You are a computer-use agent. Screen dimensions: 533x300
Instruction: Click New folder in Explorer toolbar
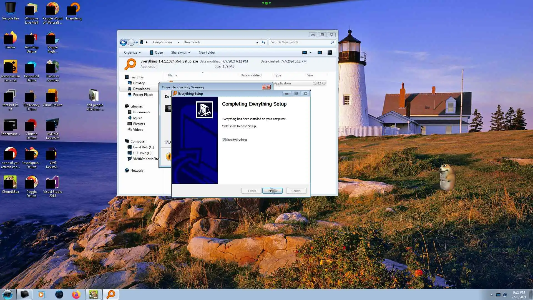[207, 52]
